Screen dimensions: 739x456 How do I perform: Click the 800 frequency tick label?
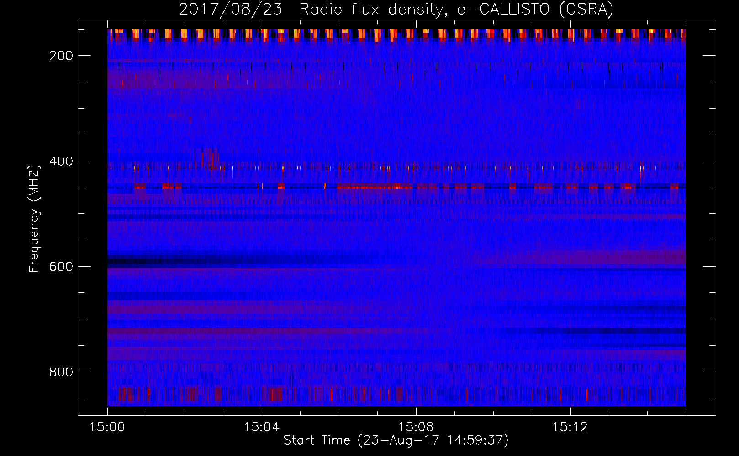coord(61,372)
